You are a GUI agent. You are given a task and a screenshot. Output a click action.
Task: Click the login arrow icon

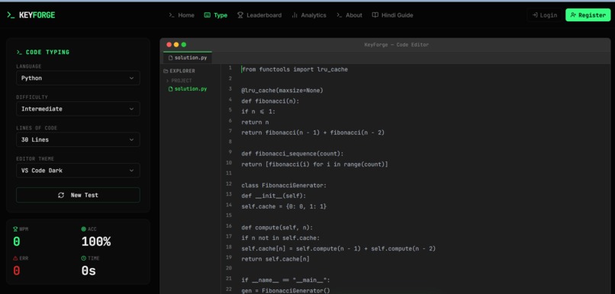click(x=534, y=15)
